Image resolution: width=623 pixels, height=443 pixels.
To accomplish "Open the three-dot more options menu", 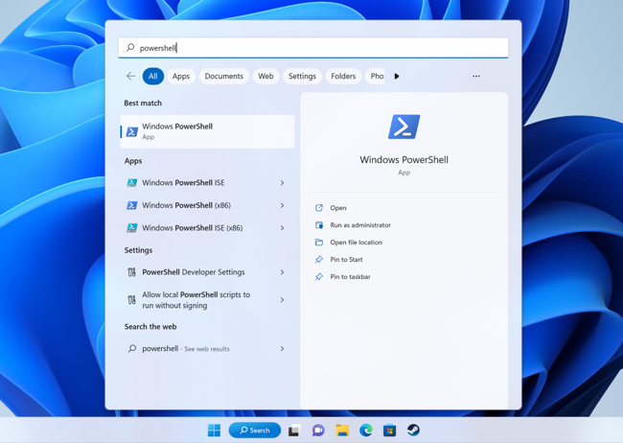I will [476, 76].
